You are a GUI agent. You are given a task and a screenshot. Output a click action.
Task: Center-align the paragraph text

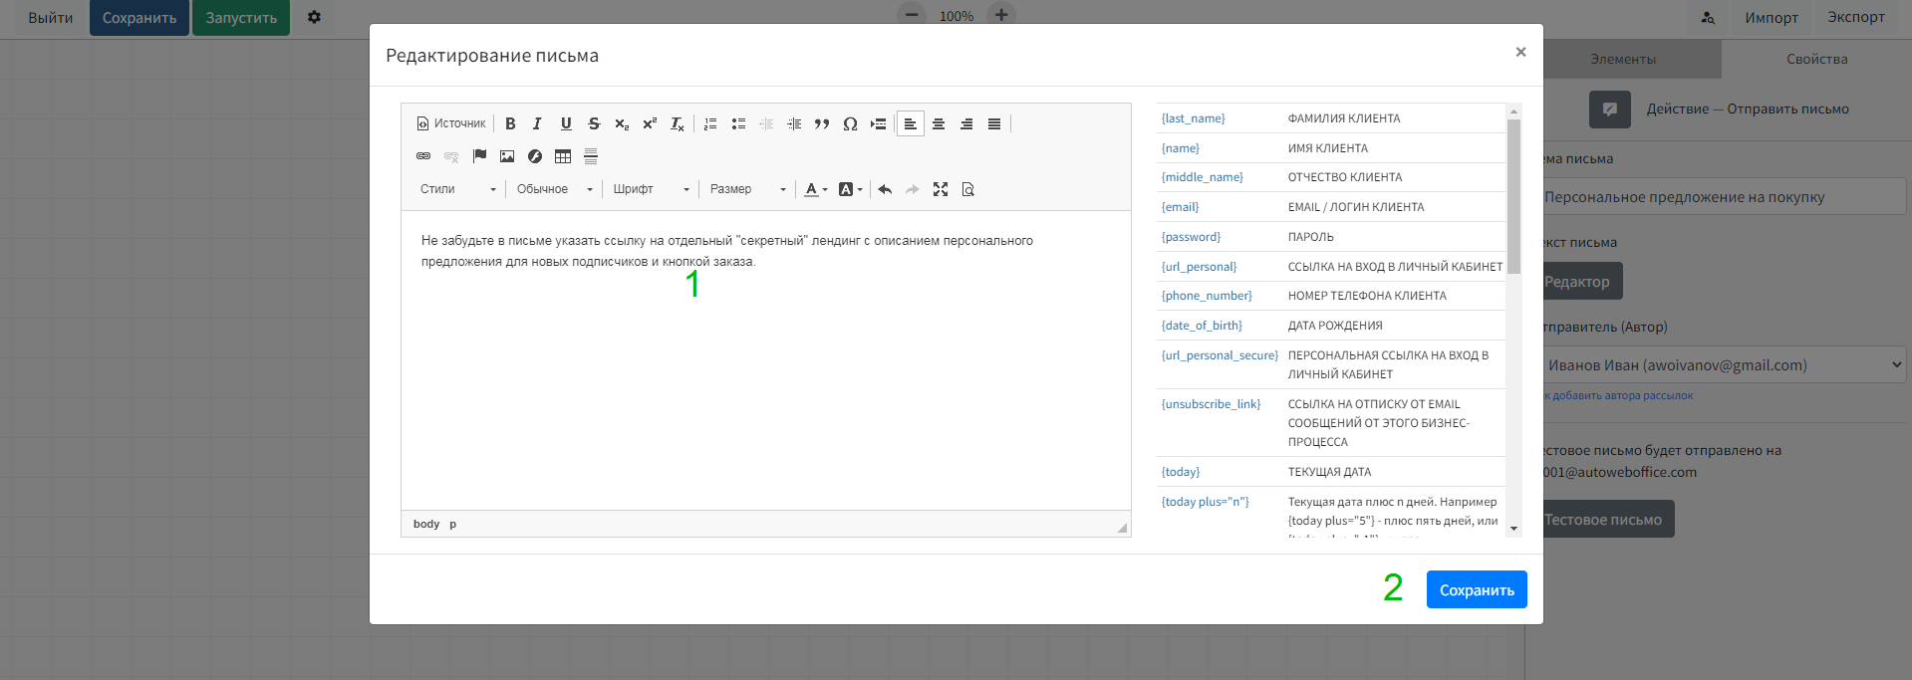pos(939,123)
